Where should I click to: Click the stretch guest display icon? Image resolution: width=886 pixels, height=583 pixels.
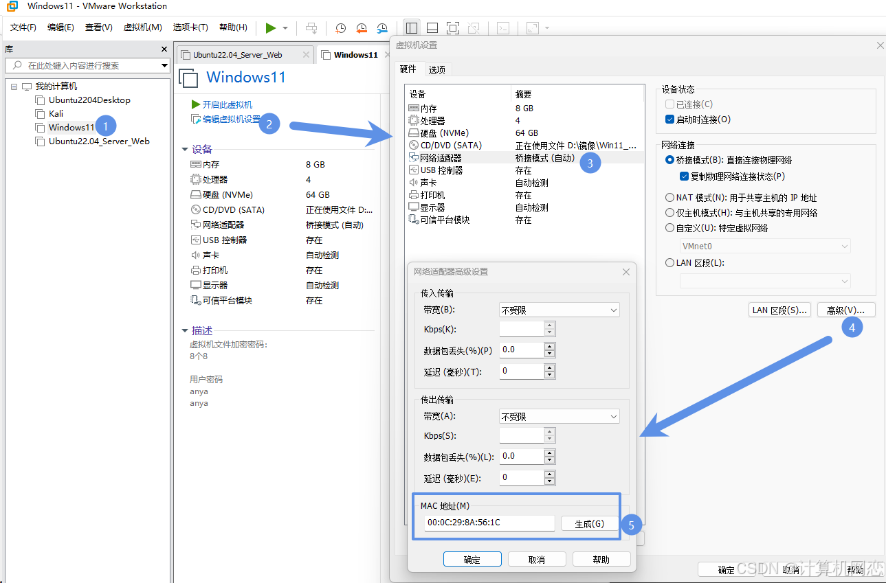coord(533,28)
